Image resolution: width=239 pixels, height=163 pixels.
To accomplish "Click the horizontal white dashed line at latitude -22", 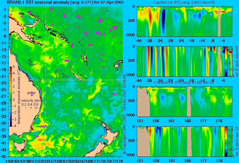I will click(77, 80).
